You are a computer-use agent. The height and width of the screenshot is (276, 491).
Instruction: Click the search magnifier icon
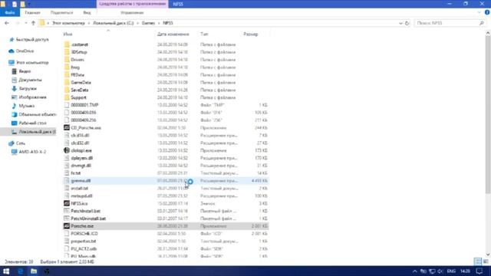tap(482, 23)
